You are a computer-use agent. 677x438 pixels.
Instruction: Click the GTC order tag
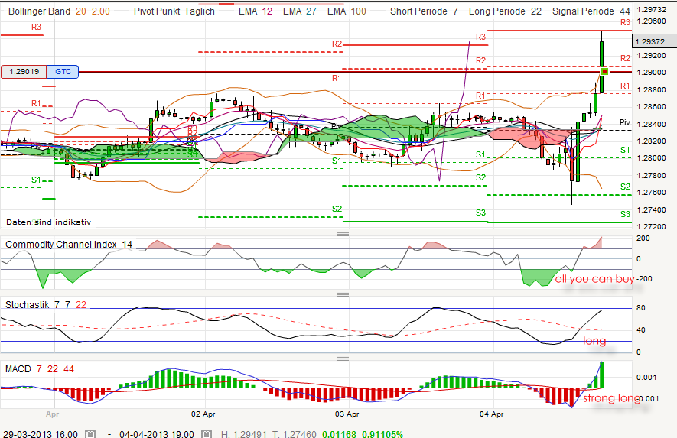pos(63,72)
